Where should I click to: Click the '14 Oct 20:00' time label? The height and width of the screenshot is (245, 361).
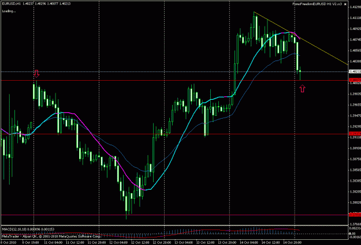pyautogui.click(x=292, y=243)
